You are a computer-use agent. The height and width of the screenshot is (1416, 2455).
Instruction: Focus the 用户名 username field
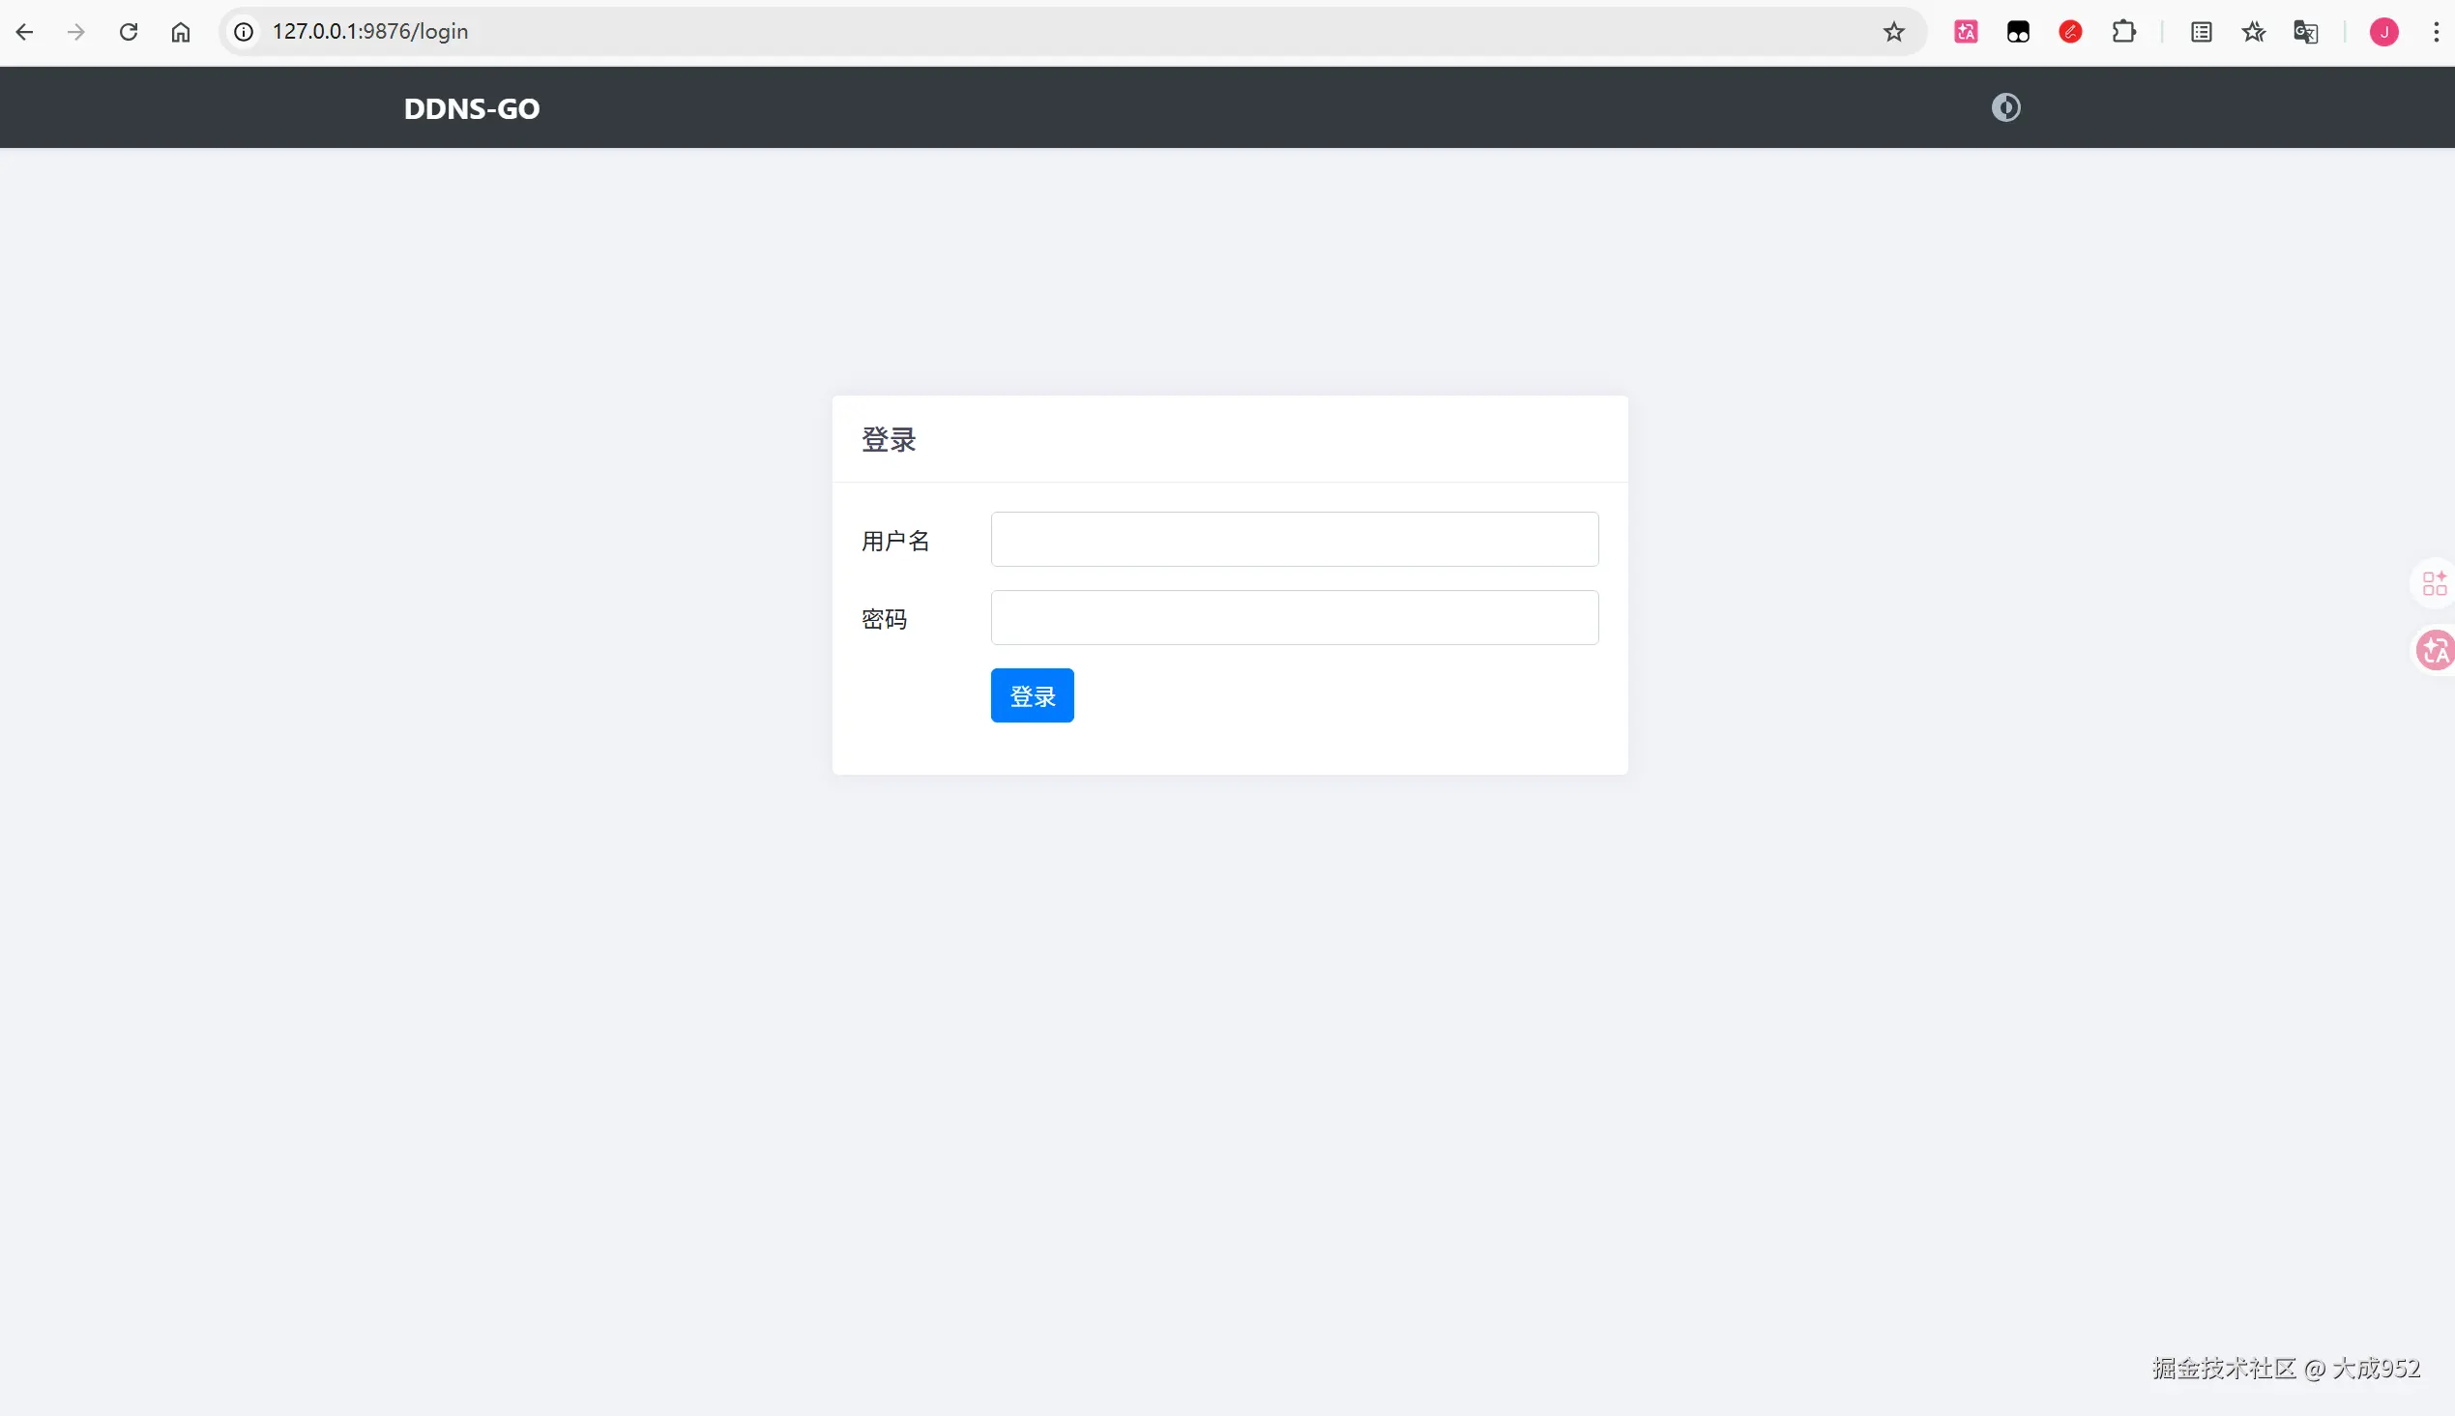click(1293, 539)
